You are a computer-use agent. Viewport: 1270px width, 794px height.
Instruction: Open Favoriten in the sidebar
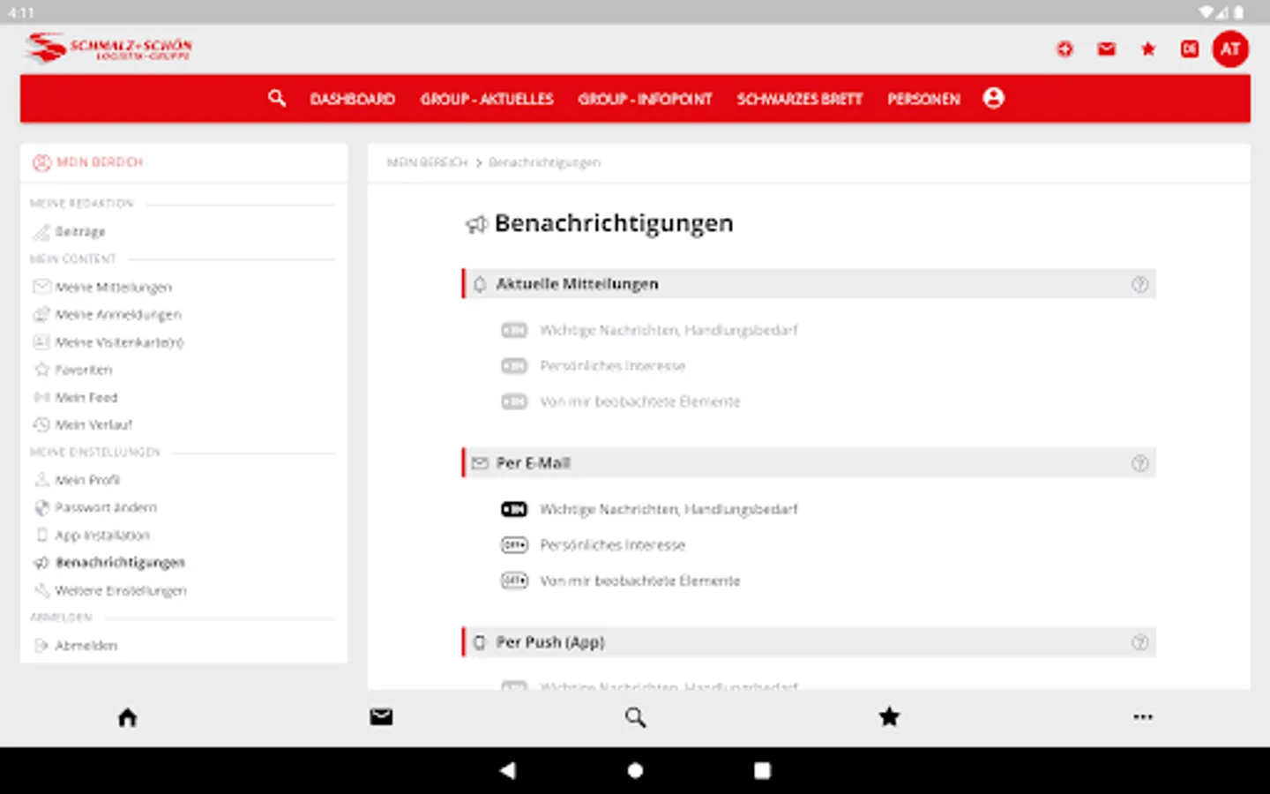[x=83, y=370]
